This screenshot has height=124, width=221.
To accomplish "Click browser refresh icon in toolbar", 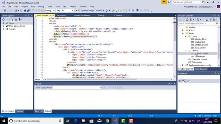I will (x=107, y=11).
